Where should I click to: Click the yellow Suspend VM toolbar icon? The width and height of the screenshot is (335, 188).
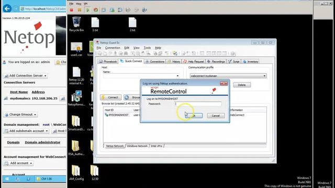[80, 10]
